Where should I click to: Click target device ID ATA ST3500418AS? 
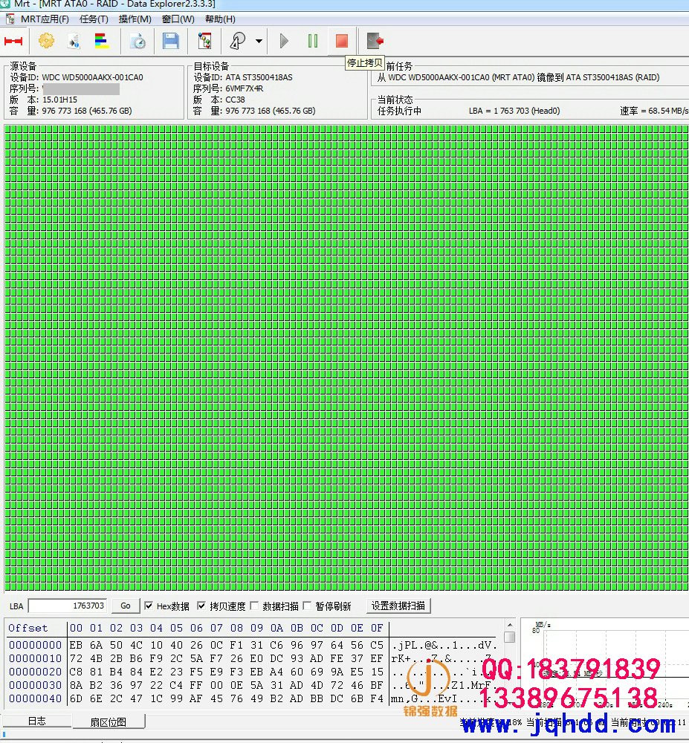(x=259, y=77)
